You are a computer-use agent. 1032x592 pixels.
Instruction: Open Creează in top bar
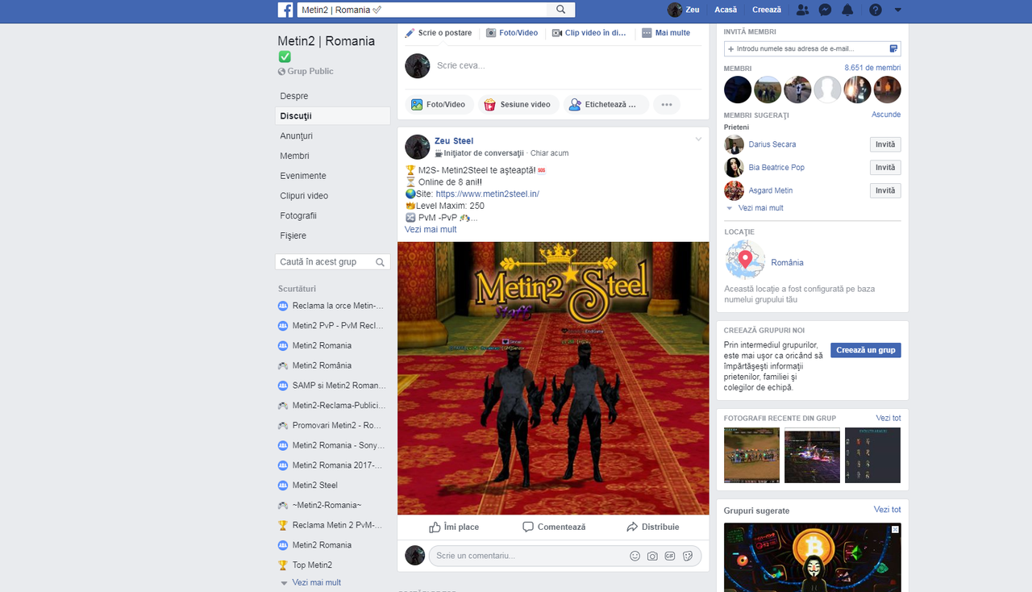point(767,10)
